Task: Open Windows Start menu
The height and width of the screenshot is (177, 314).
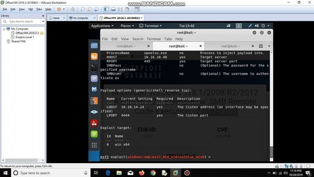Action: coord(5,173)
